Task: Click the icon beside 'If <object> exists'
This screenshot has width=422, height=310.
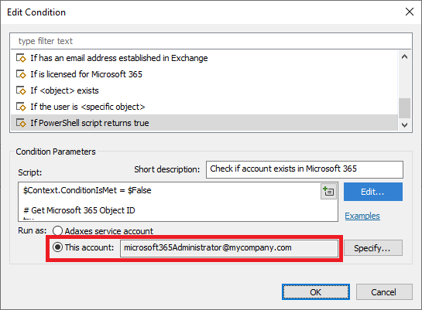Action: pos(21,90)
